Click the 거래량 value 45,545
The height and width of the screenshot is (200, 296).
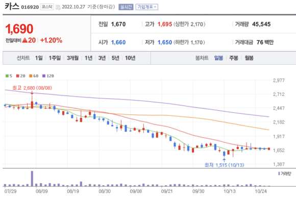coord(261,24)
